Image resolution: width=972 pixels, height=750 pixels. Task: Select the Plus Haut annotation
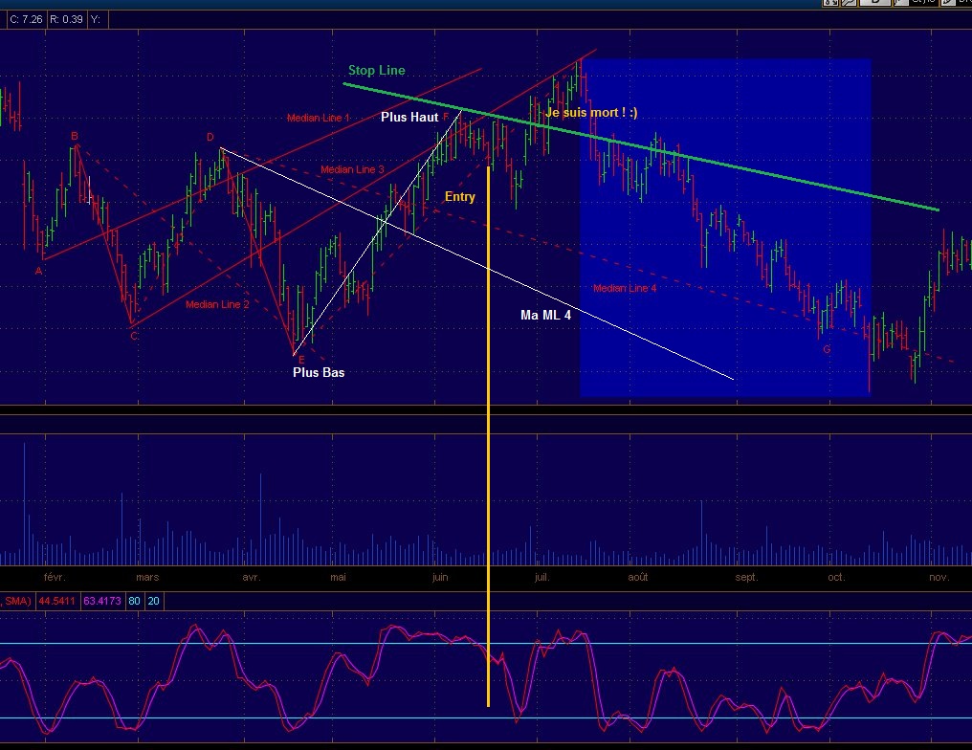click(x=409, y=117)
